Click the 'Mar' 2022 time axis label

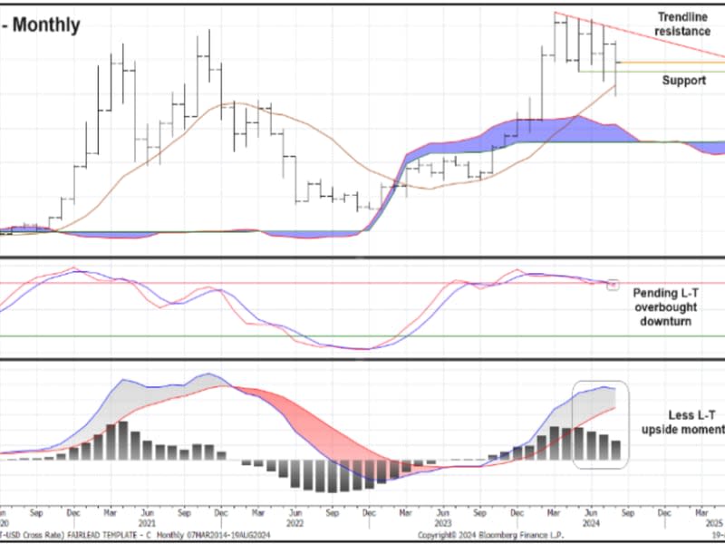pyautogui.click(x=258, y=513)
